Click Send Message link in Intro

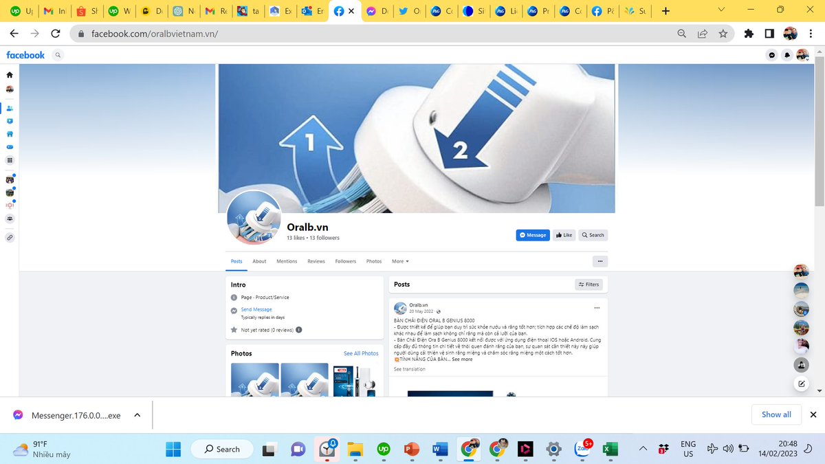tap(256, 309)
